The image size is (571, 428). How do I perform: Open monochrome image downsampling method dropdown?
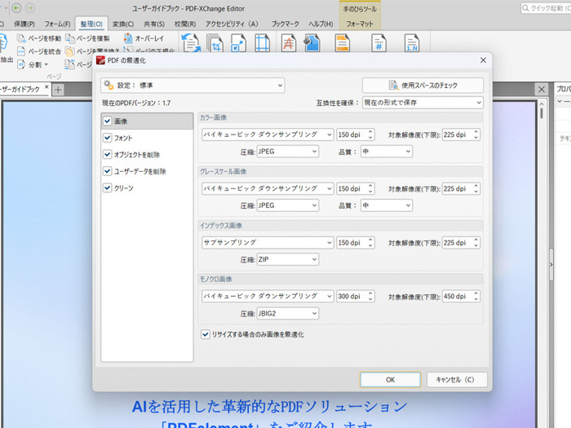[268, 296]
